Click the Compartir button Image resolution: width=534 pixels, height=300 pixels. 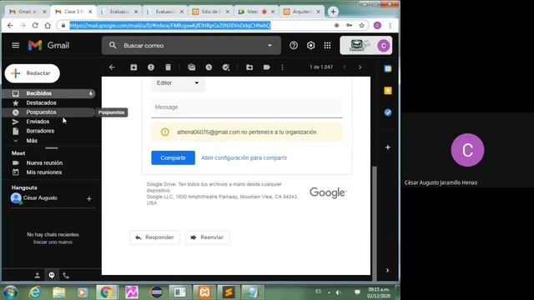173,157
